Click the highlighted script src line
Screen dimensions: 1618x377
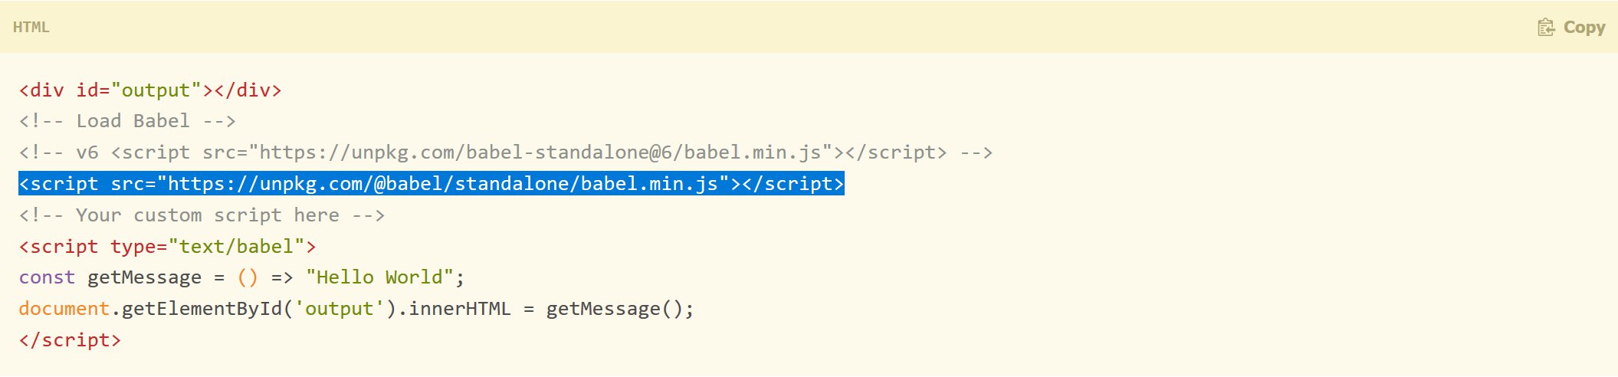[431, 184]
